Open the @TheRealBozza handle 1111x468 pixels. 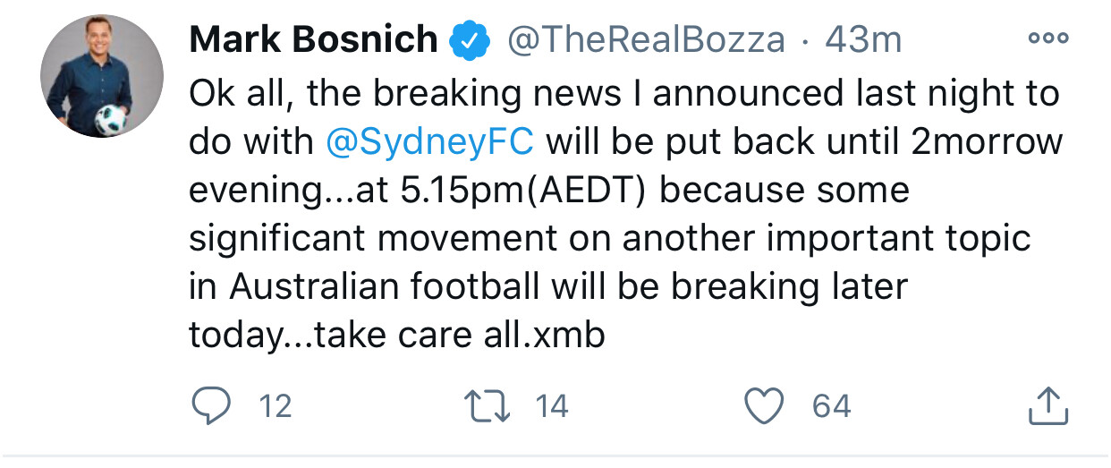point(647,40)
